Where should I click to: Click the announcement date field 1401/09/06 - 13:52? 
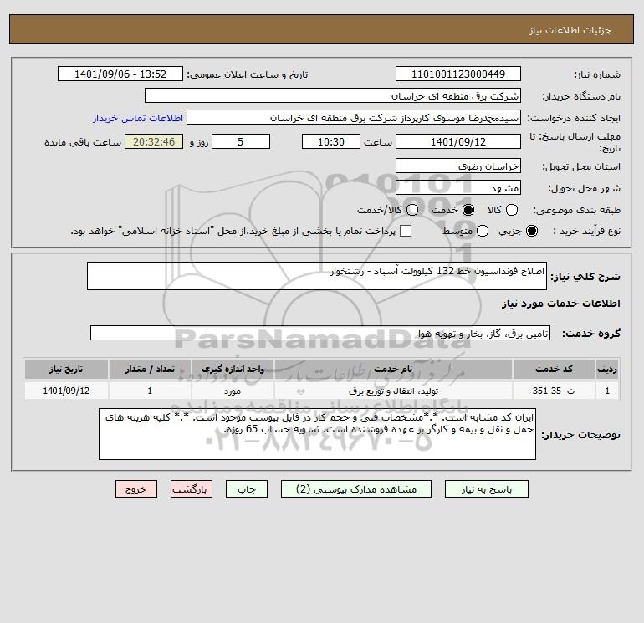tap(120, 74)
